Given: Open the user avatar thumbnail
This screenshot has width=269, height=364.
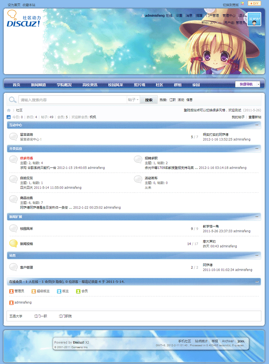Looking at the screenshot, I should [x=254, y=19].
